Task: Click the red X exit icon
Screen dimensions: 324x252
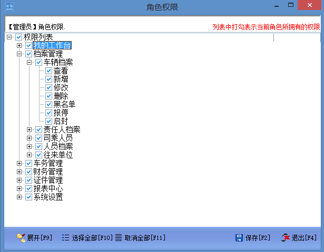Action: [286, 238]
